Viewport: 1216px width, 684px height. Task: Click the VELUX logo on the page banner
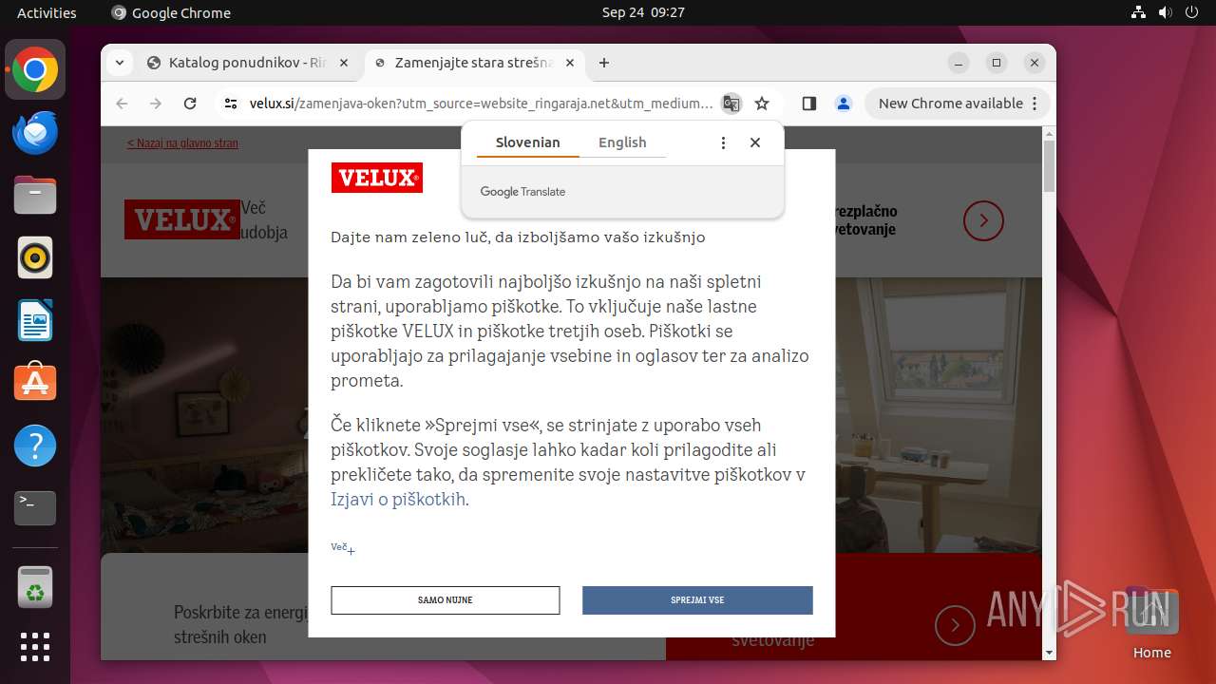click(181, 219)
